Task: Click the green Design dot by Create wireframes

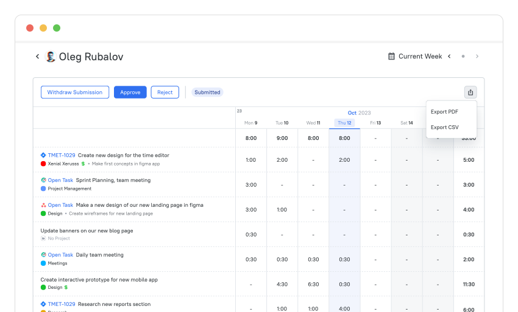Action: (43, 213)
